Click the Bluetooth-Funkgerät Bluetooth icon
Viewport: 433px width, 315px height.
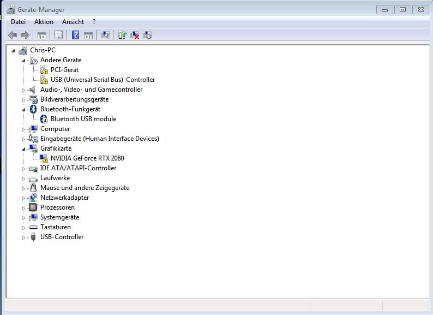click(33, 109)
